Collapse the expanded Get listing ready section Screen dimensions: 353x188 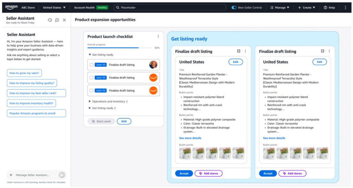[90, 55]
